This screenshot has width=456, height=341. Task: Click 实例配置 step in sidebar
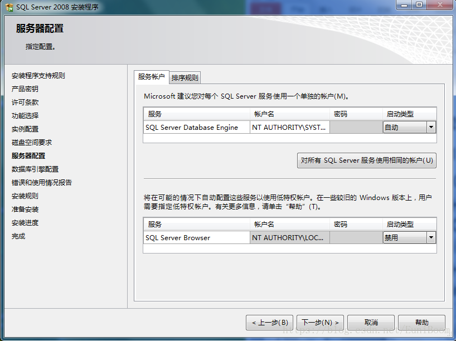[25, 129]
